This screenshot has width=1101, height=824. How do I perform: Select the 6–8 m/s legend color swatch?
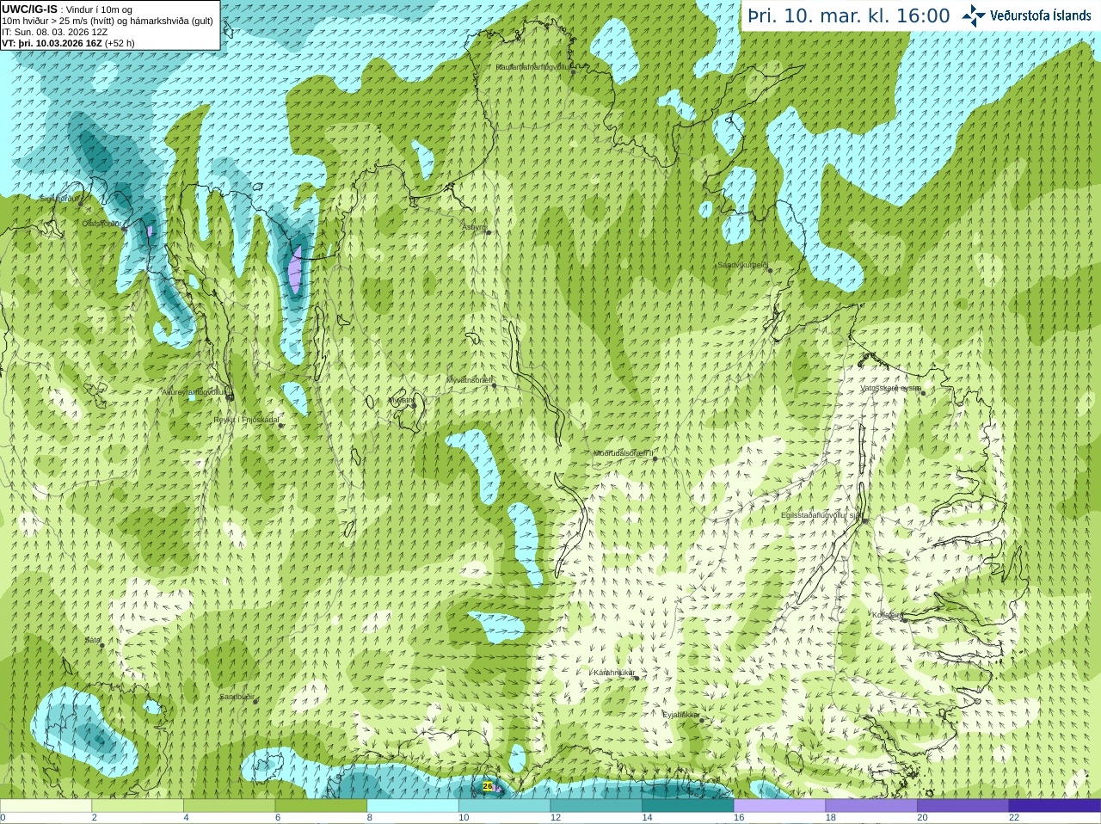(321, 806)
